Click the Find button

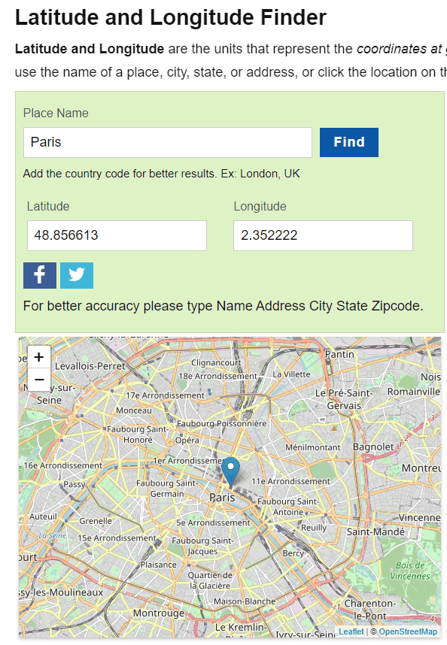(348, 141)
